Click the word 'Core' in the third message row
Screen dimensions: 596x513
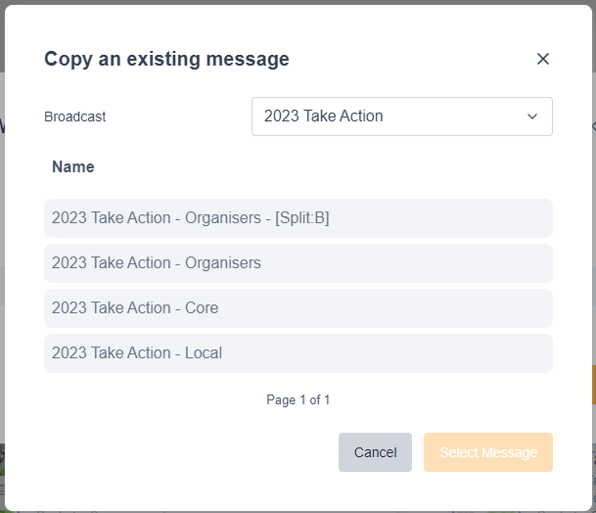click(202, 308)
